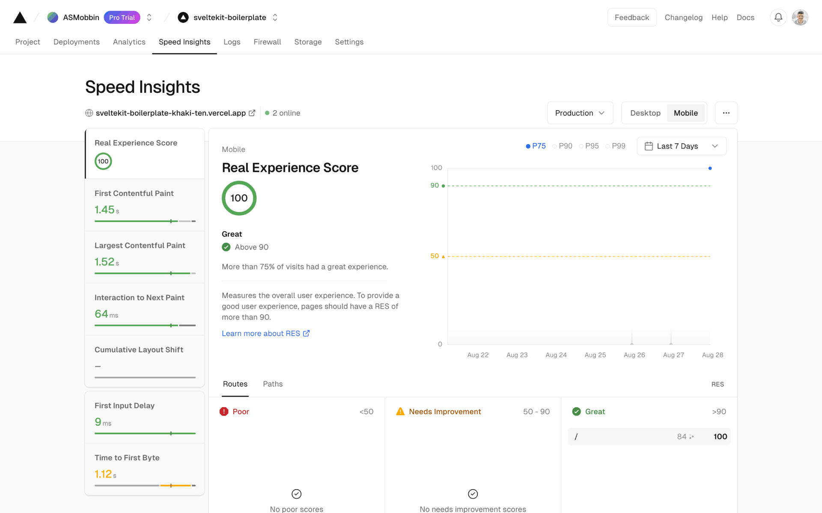Click the Aug 26 marker on chart baseline
Viewport: 822px width, 513px height.
632,343
